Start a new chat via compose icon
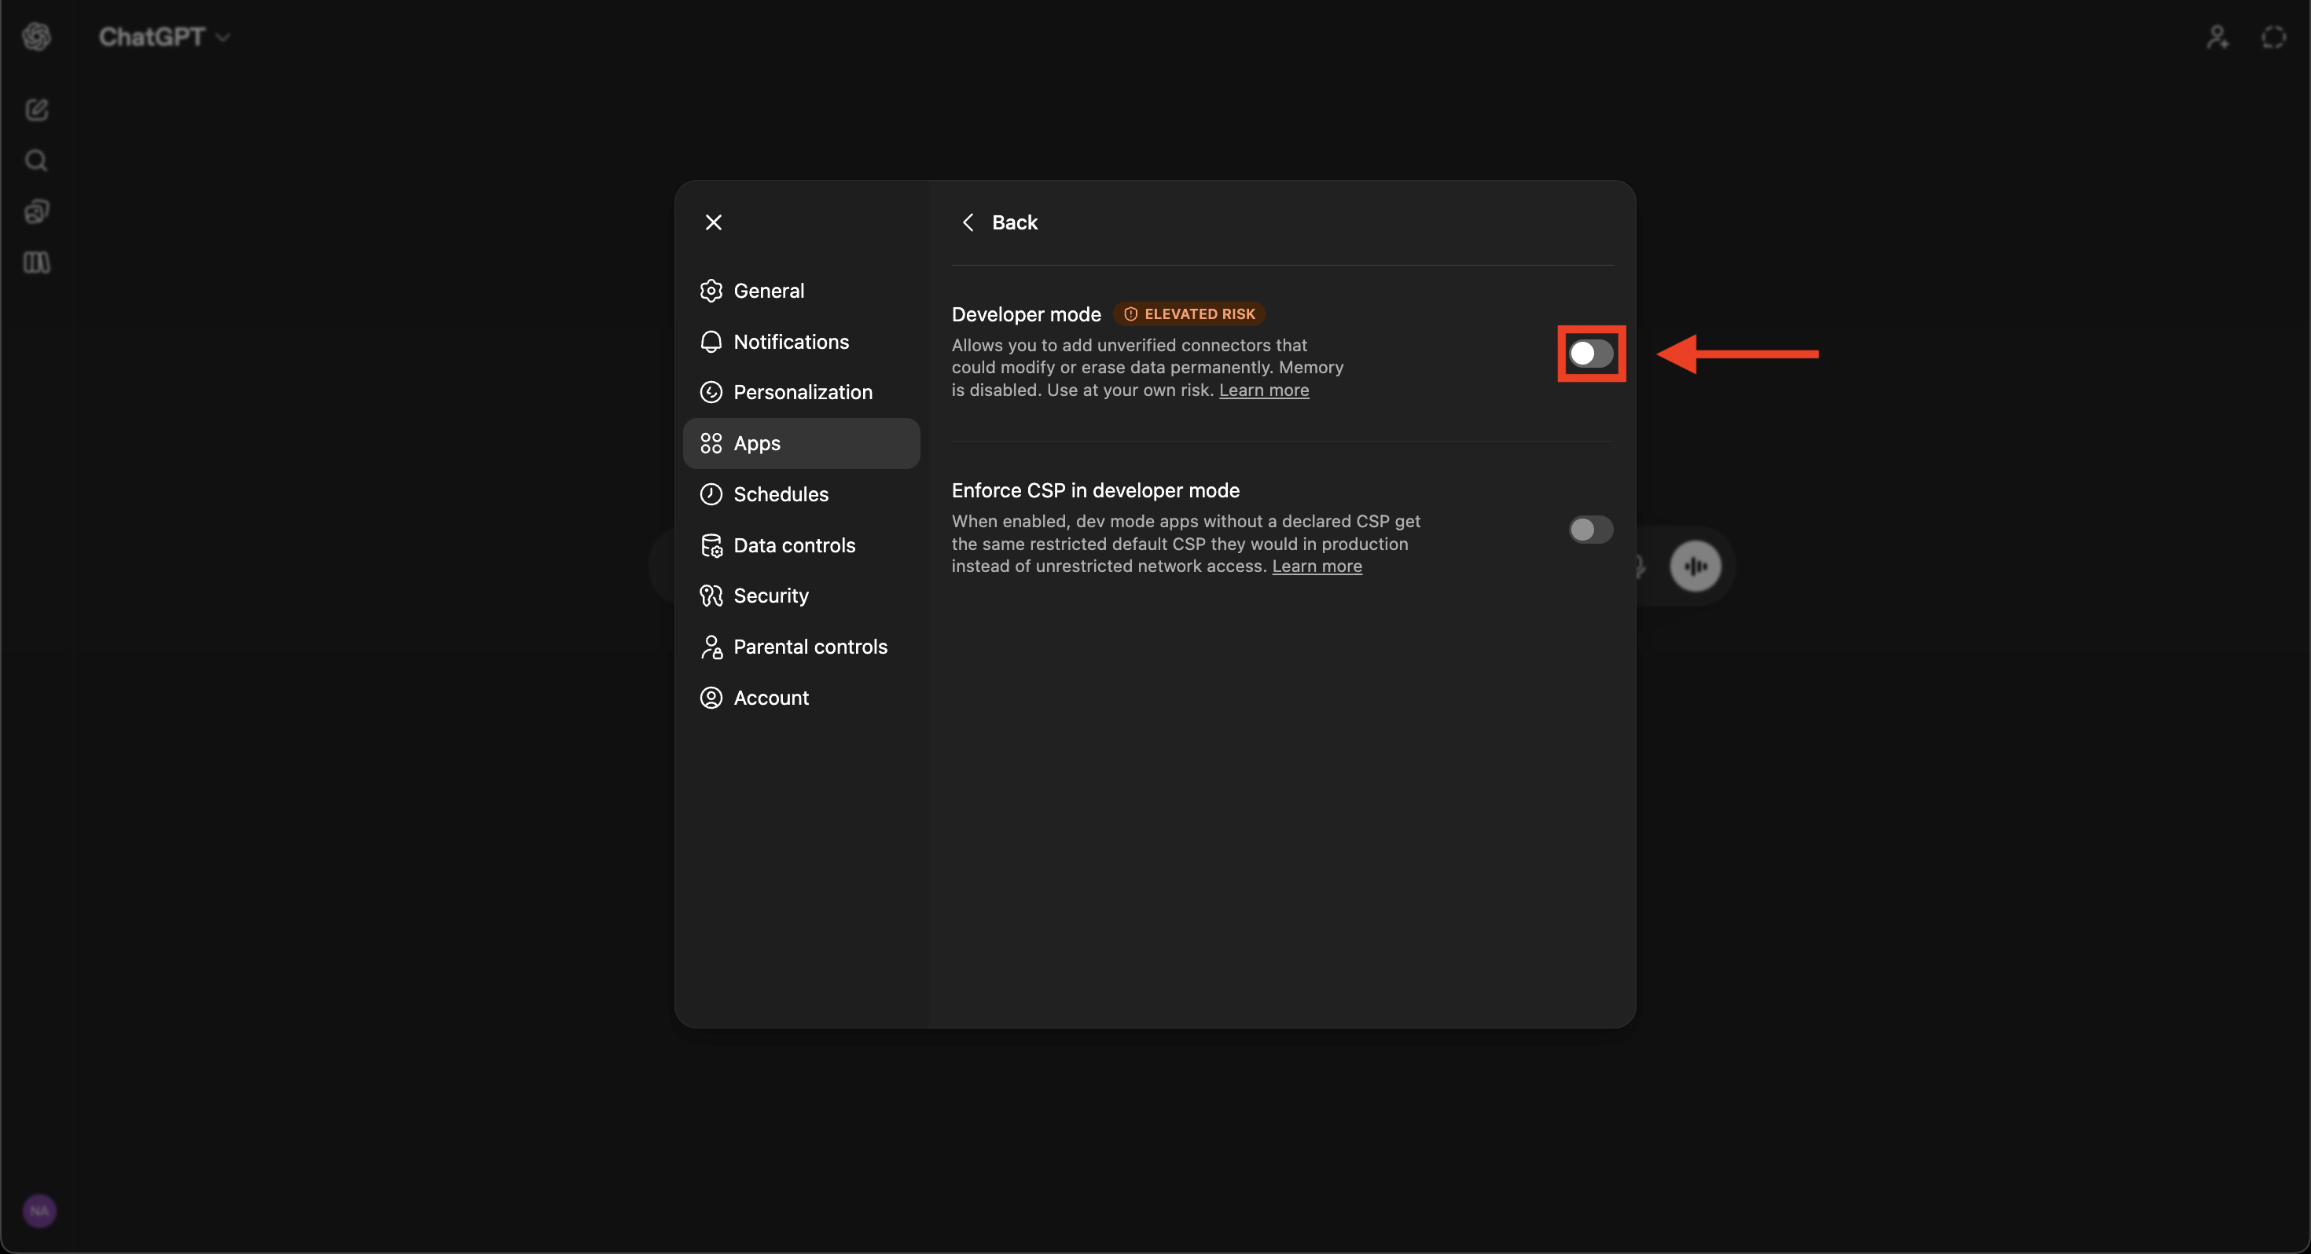2311x1254 pixels. click(37, 109)
